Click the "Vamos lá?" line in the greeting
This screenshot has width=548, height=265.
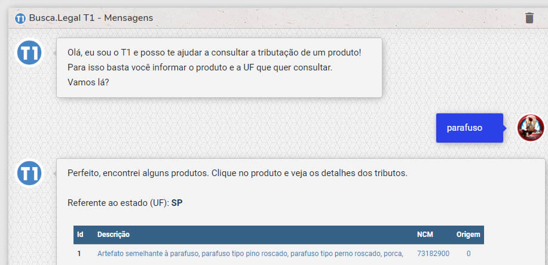coord(88,82)
